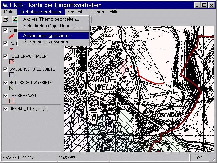Click the EKIS application icon in title bar

point(4,5)
